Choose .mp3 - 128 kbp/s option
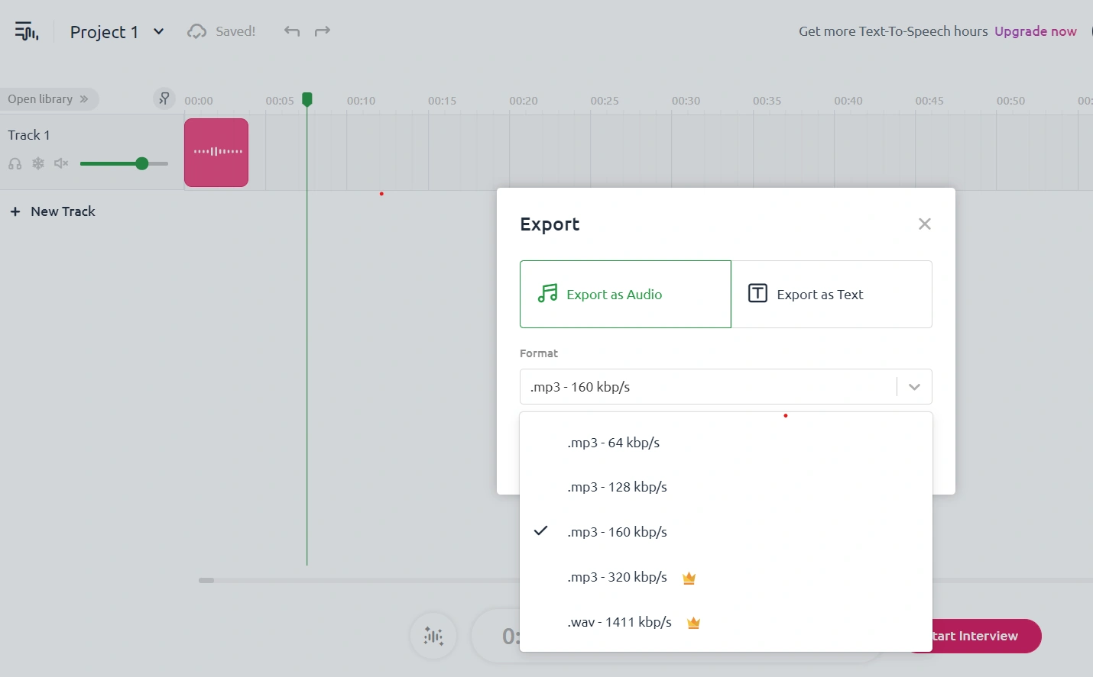The image size is (1093, 677). click(617, 487)
